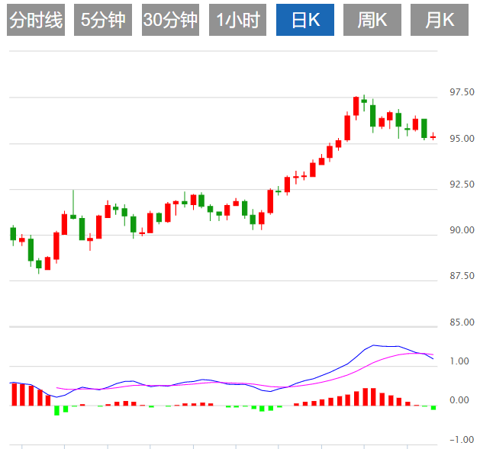Show the 月K monthly chart

coord(439,21)
